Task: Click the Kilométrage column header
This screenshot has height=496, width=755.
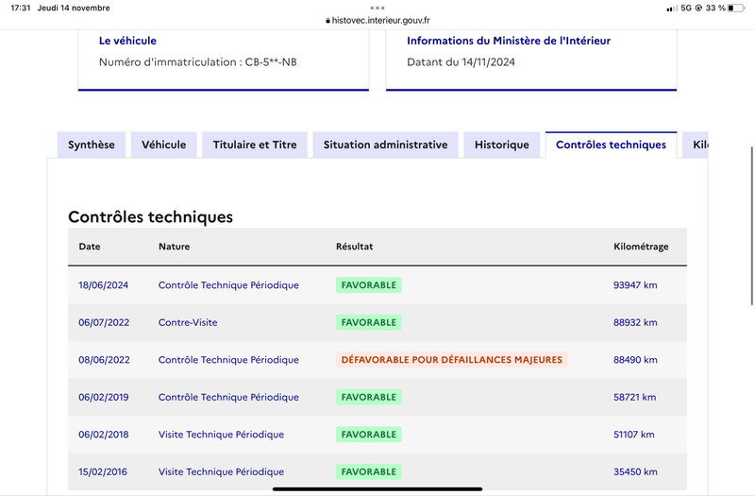Action: (x=641, y=247)
